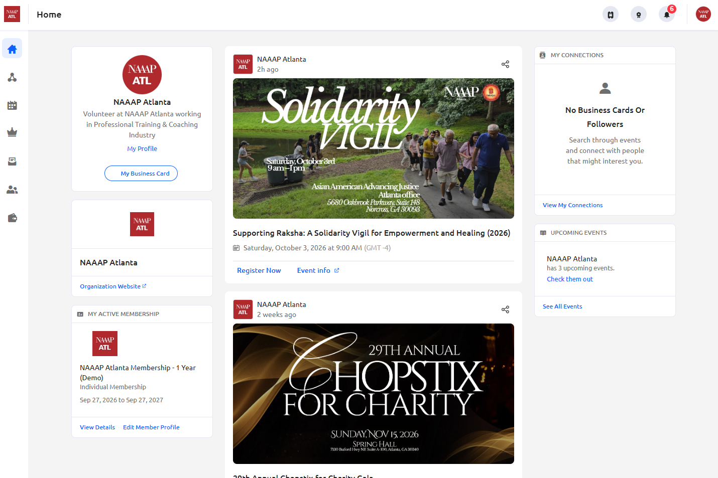Click the author avatar on the Solidarity Vigil post

tap(243, 64)
